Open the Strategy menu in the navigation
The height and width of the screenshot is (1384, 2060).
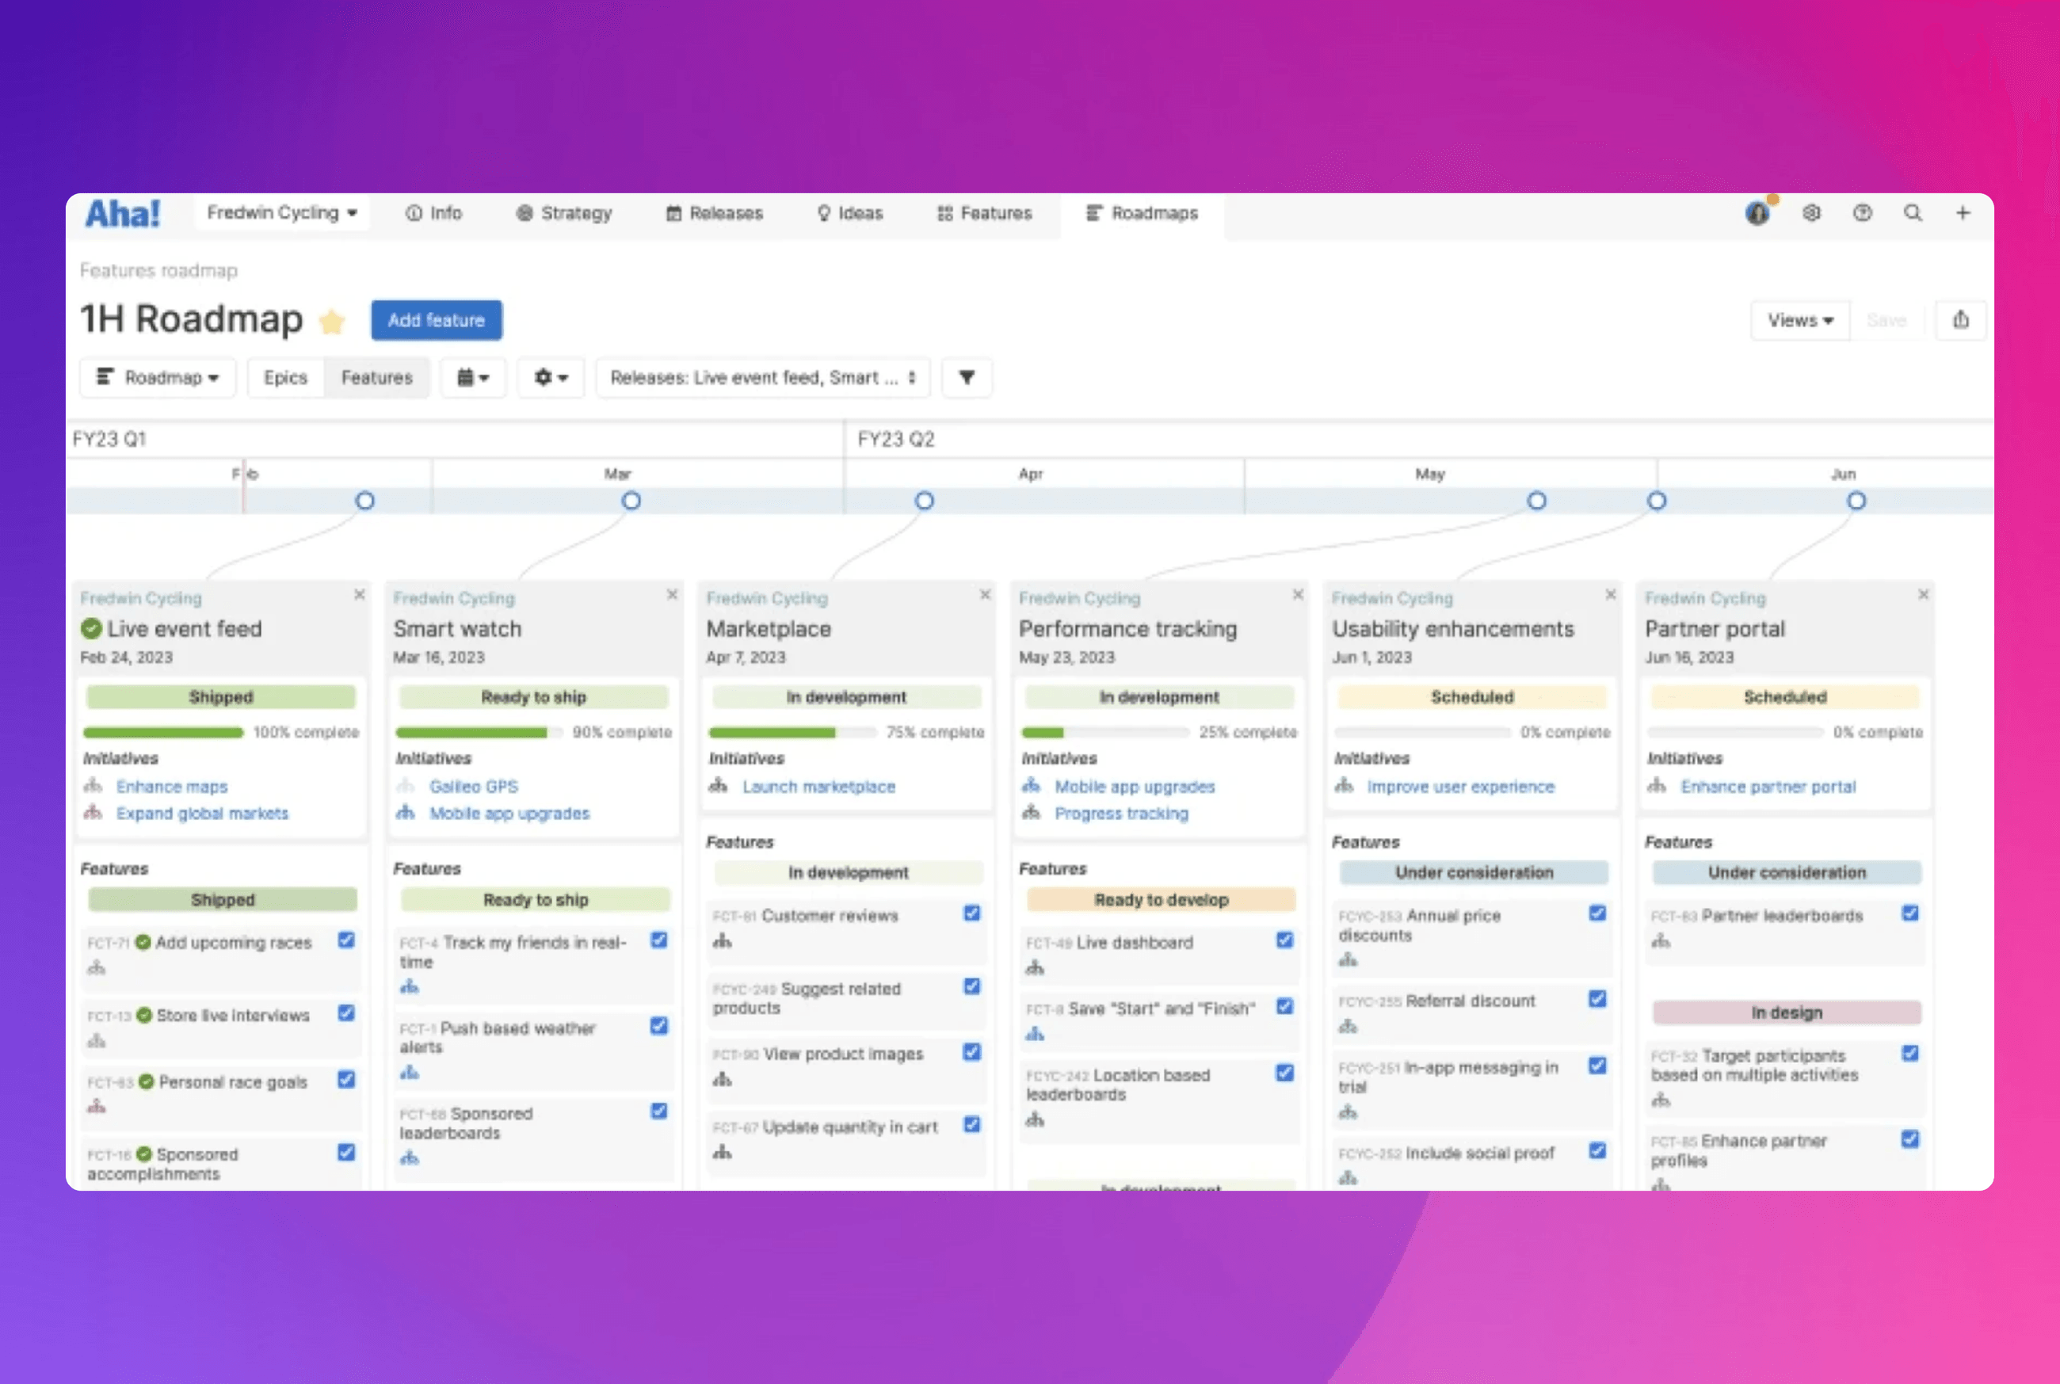click(564, 213)
